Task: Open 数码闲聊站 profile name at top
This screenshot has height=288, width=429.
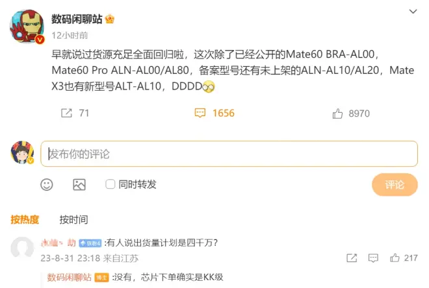Action: (77, 19)
